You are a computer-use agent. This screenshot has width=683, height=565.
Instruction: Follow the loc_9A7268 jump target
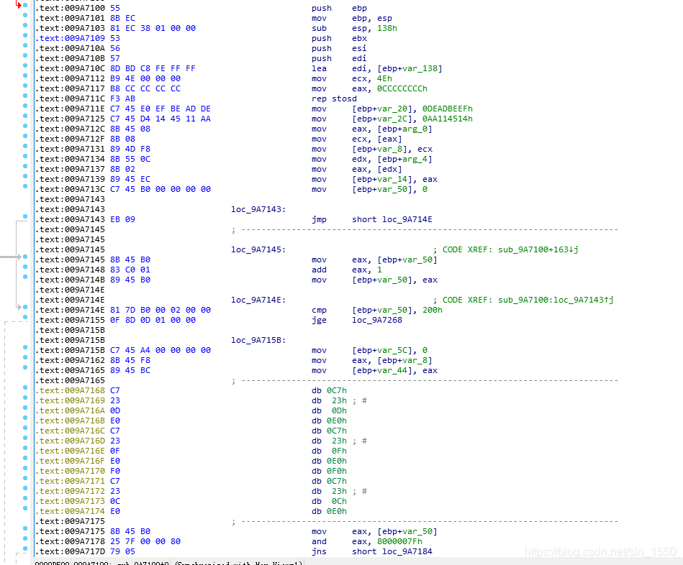[x=377, y=320]
